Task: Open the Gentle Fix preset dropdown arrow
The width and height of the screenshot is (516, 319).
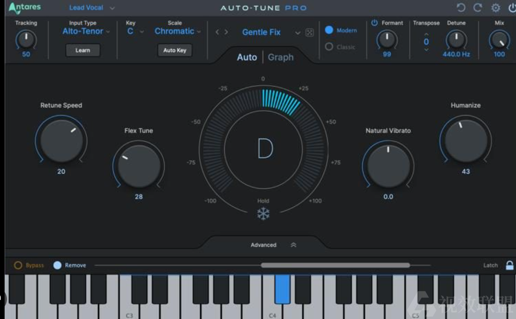Action: [x=297, y=33]
